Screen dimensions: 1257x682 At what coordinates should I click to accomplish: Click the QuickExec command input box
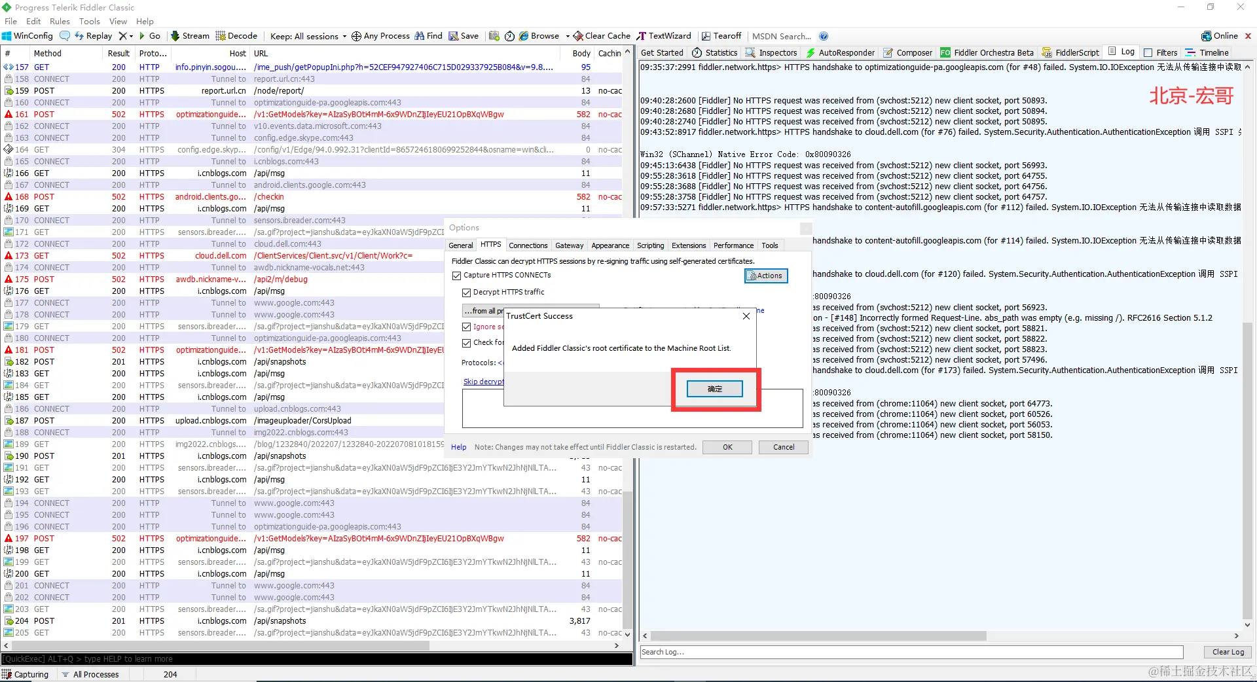[x=317, y=659]
